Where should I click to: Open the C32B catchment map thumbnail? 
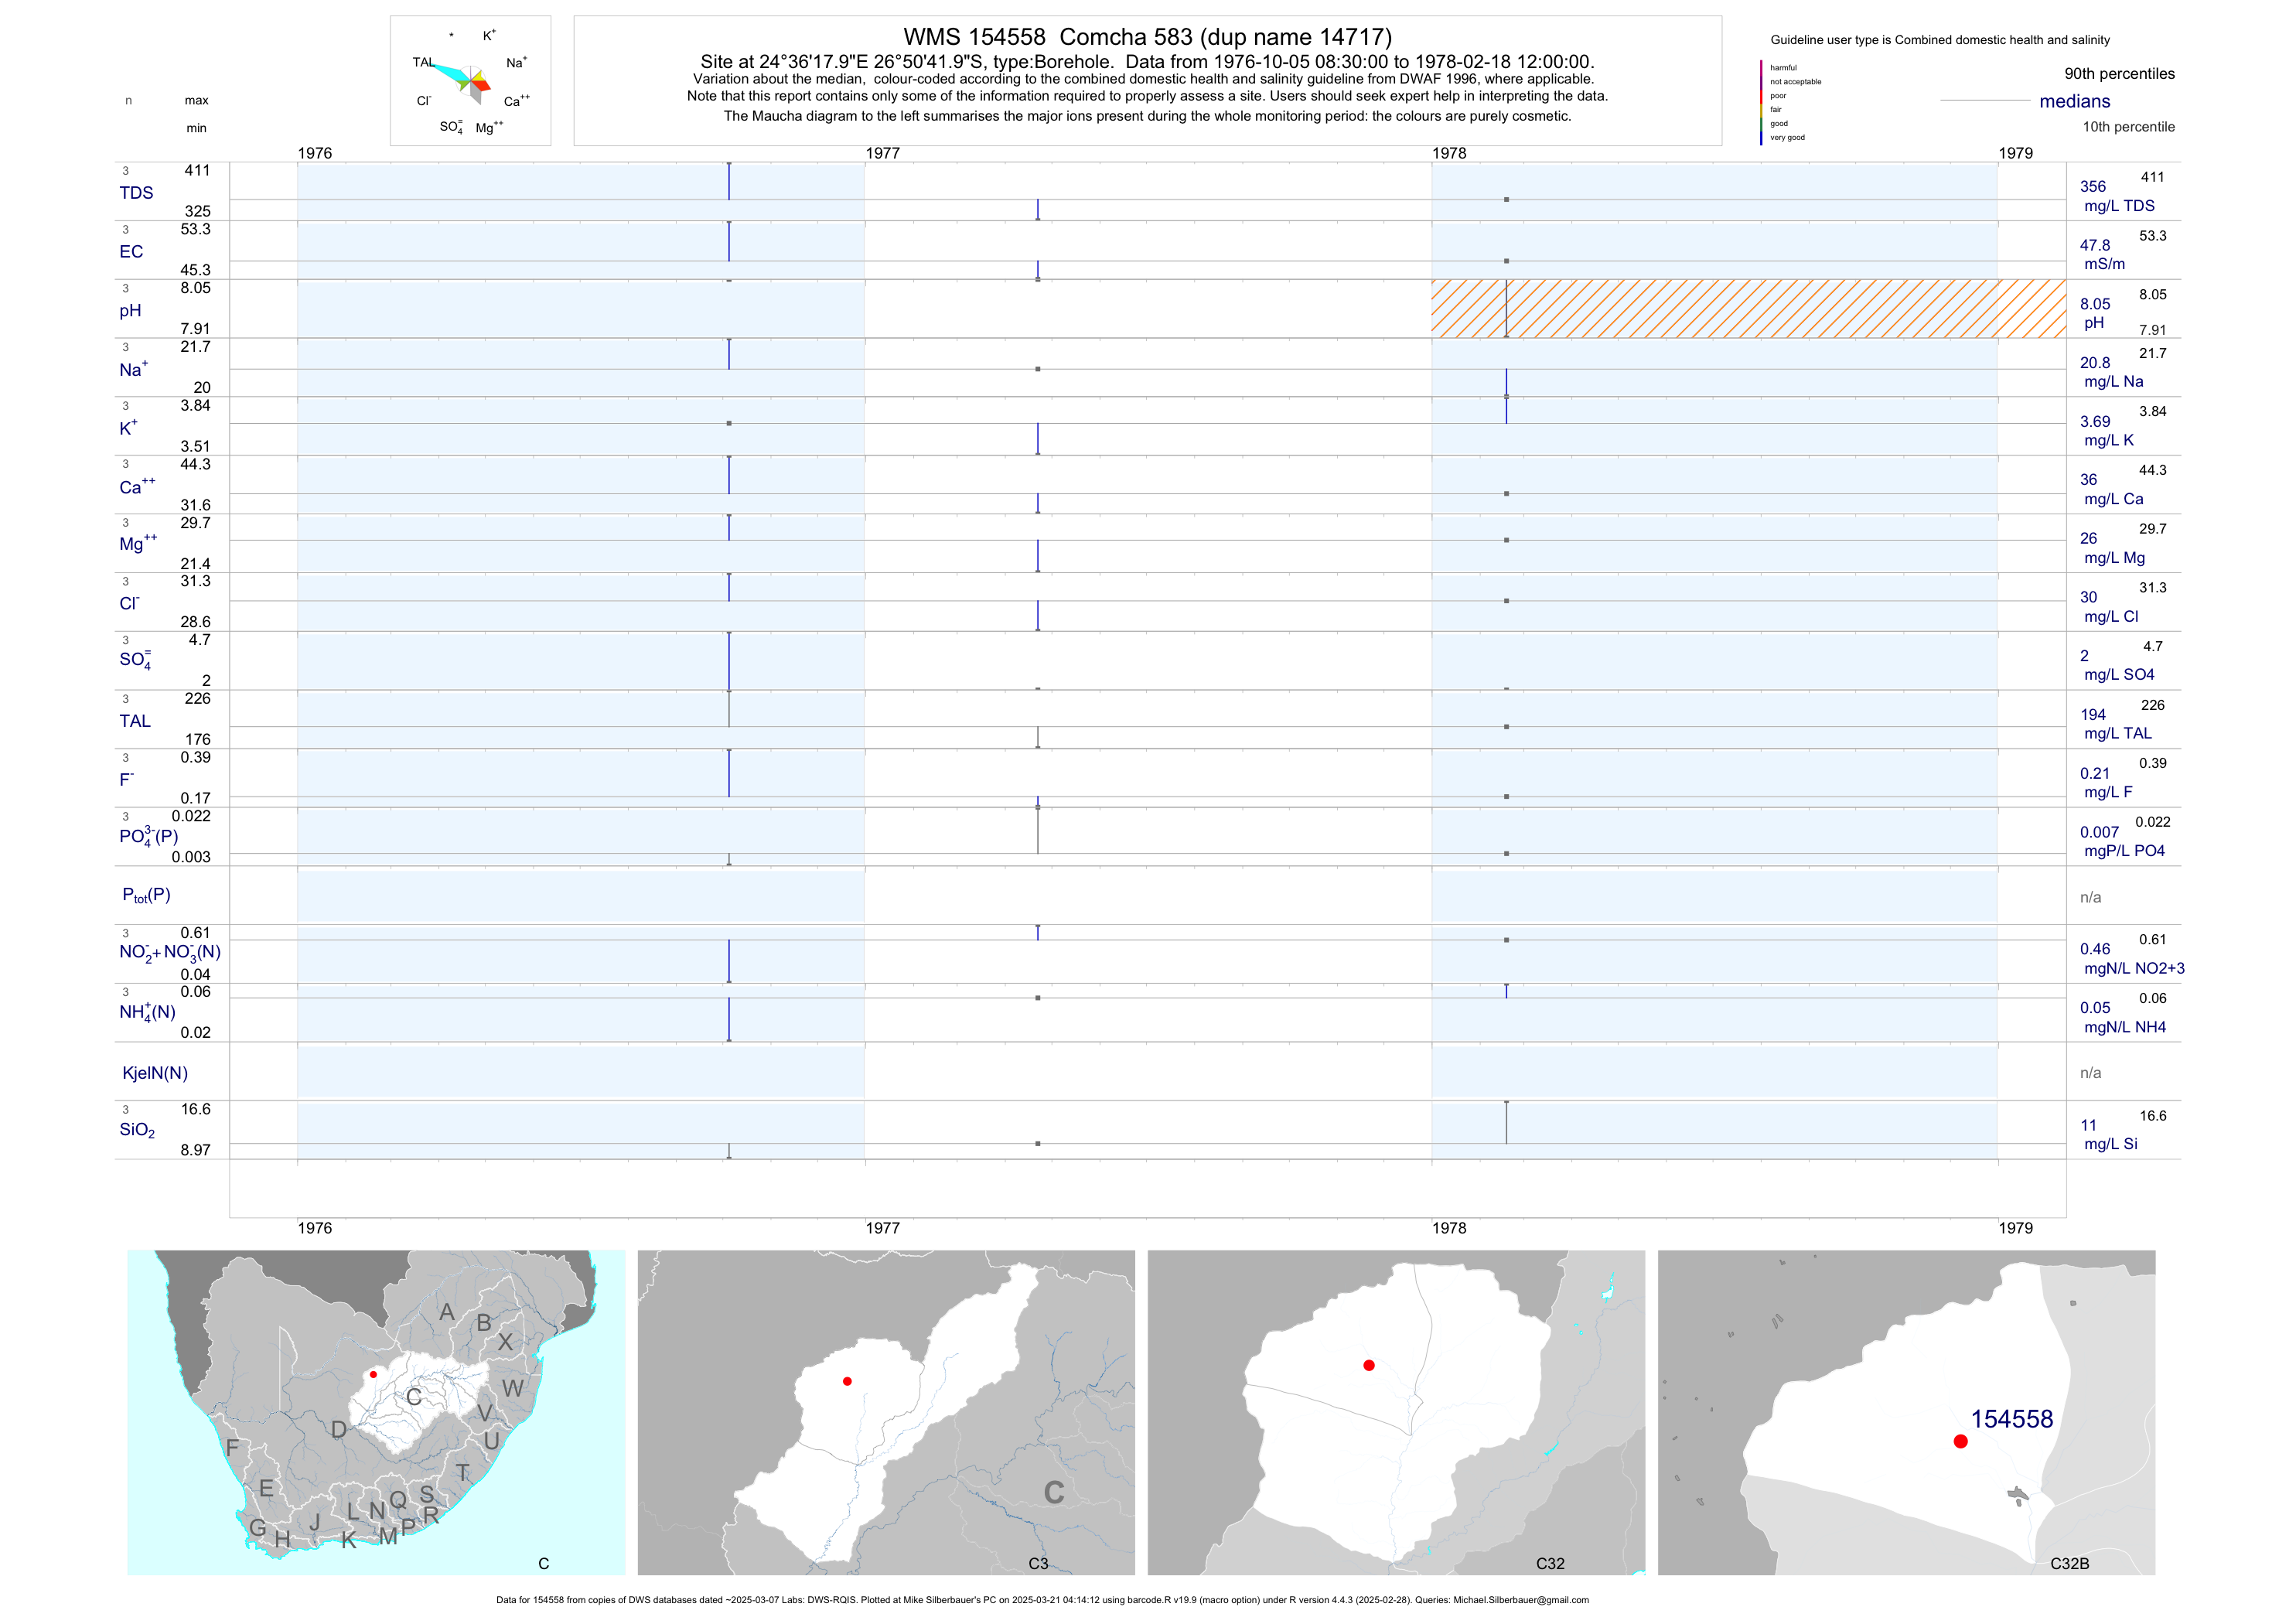click(1906, 1412)
